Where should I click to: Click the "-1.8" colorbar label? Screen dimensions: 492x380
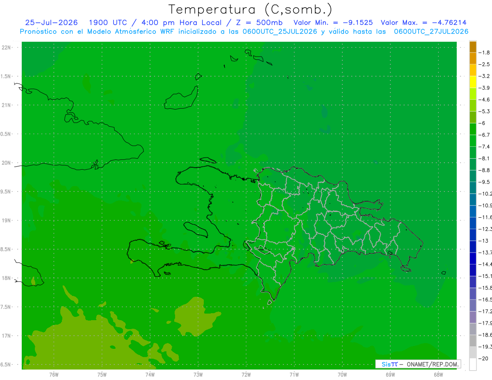tap(484, 52)
